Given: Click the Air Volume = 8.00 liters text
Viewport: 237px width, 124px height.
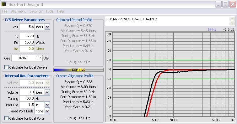Looking at the screenshot, I should [78, 87].
